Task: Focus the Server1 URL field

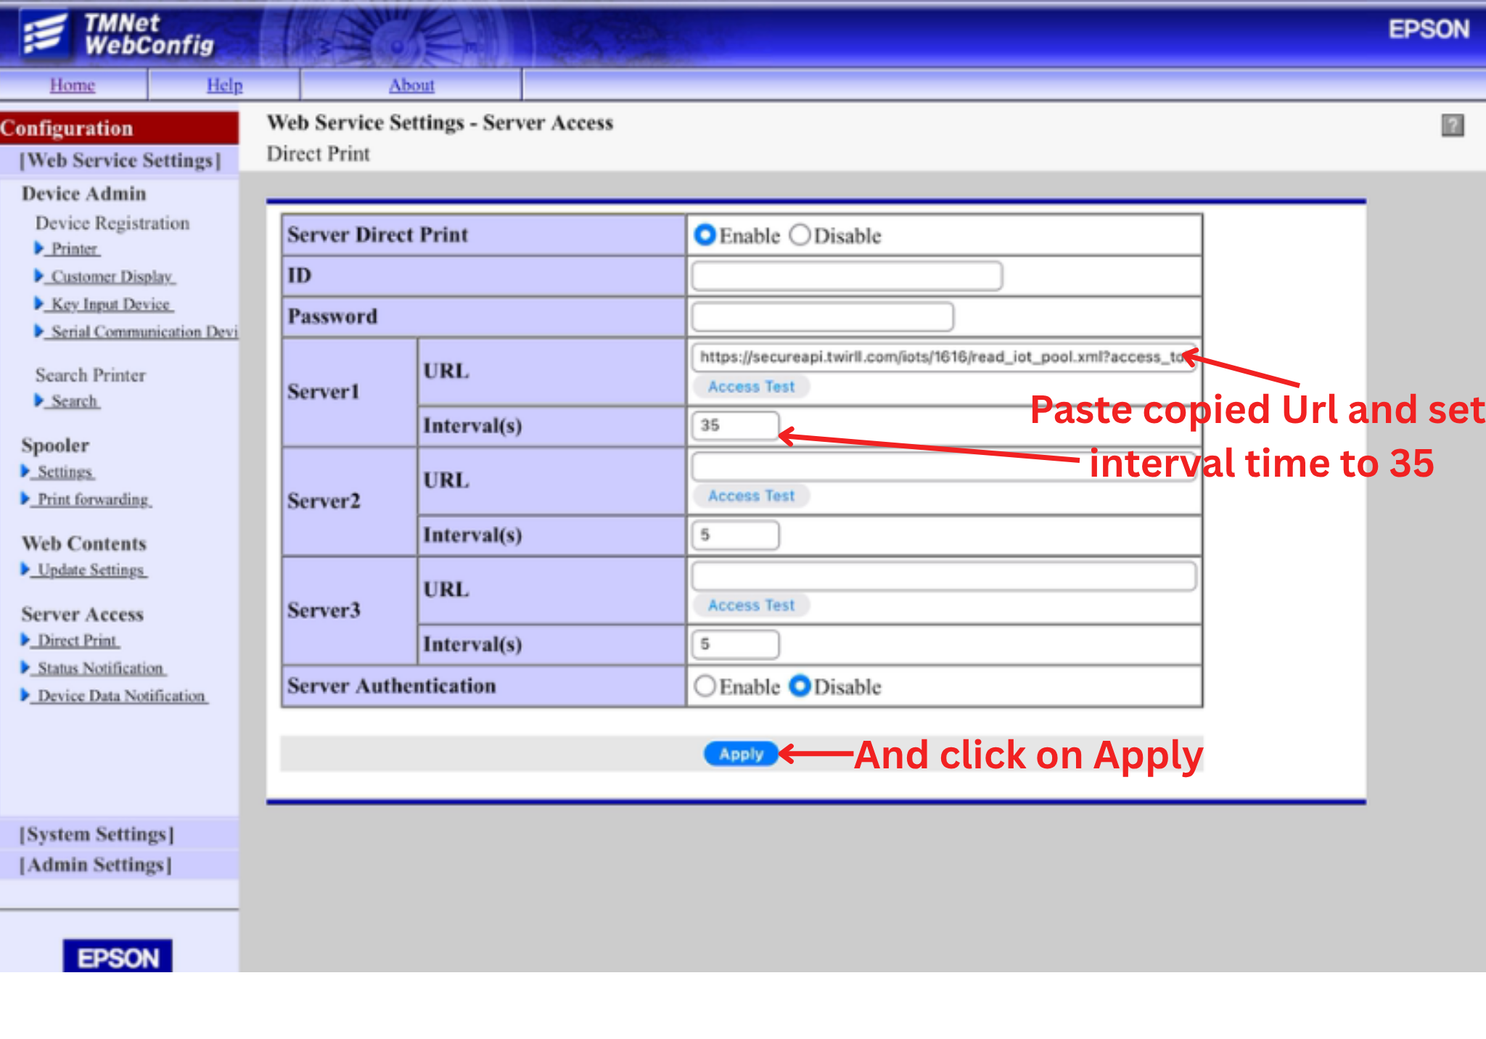Action: pyautogui.click(x=943, y=357)
